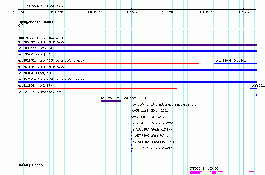Viewport: 265px width, 175px height.
Task: Open nsv6611467 (Sedlazeck2020) label
Action: 41,67
